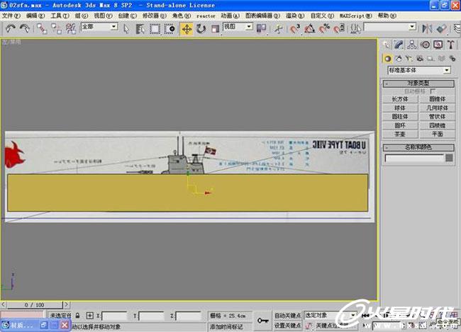Viewport: 461px width, 332px height.
Task: Click Use Pivot Point Center icon
Action: (x=261, y=29)
